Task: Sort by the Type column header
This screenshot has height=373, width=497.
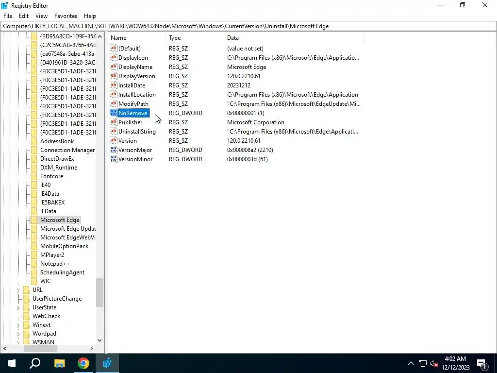Action: pyautogui.click(x=195, y=38)
